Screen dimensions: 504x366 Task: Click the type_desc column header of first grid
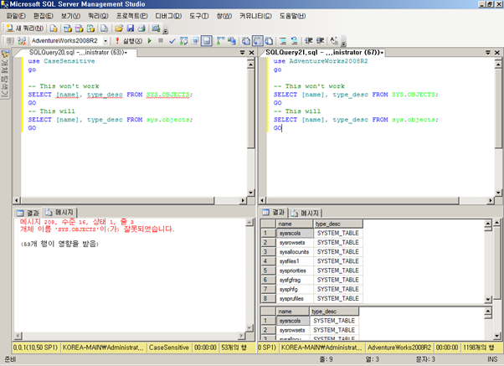[x=338, y=224]
